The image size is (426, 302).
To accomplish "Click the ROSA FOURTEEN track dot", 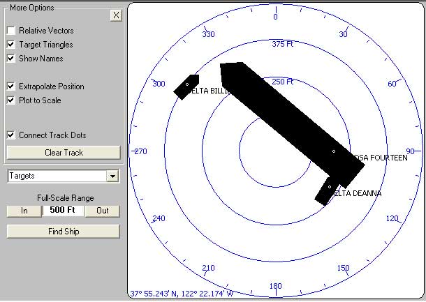I will point(334,151).
